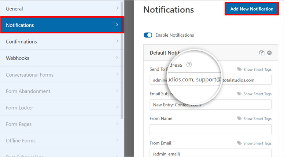Expand the General settings chevron
Viewport: 284px width, 157px height.
coord(117,8)
